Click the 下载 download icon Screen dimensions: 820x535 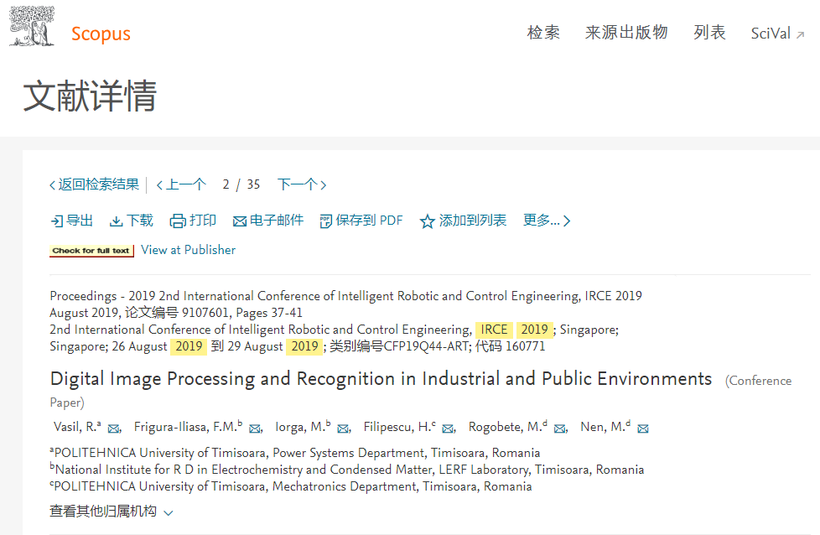coord(116,221)
